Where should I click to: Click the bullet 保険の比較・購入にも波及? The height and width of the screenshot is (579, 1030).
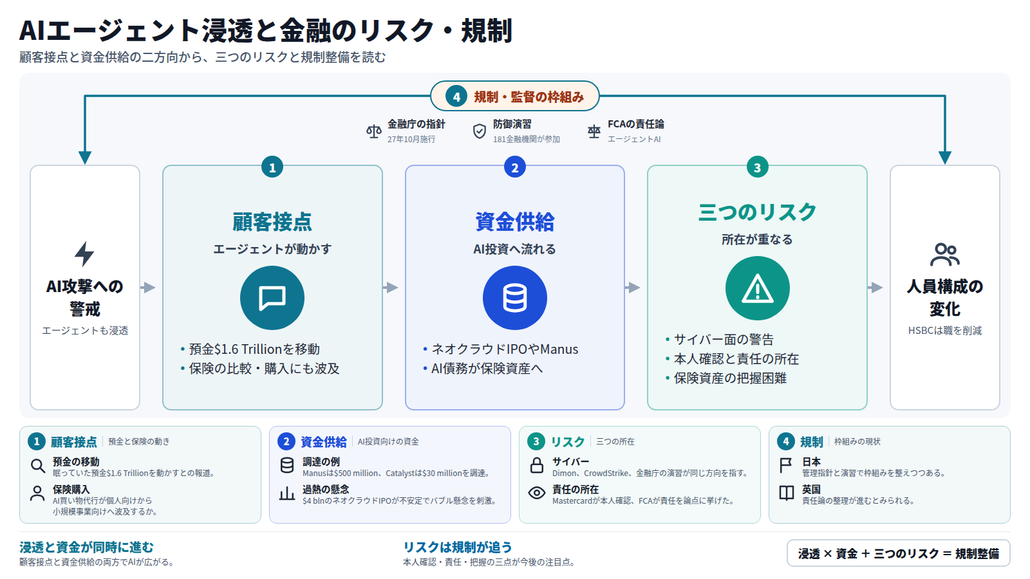point(264,369)
